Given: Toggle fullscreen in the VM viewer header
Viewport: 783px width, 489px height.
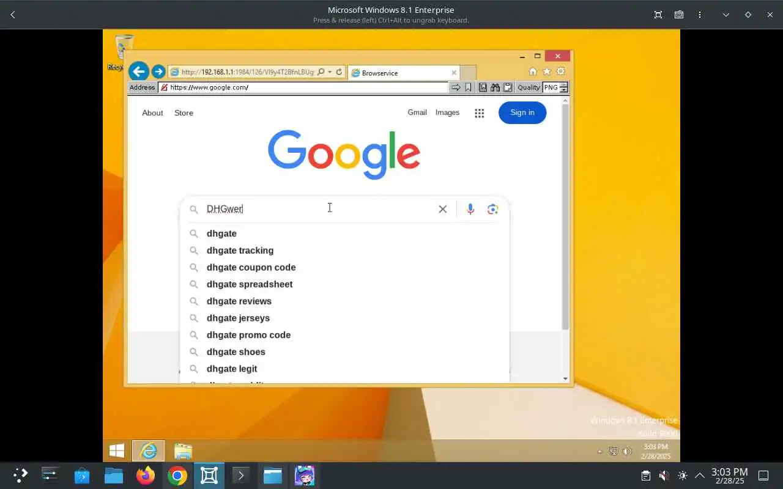Looking at the screenshot, I should (658, 15).
